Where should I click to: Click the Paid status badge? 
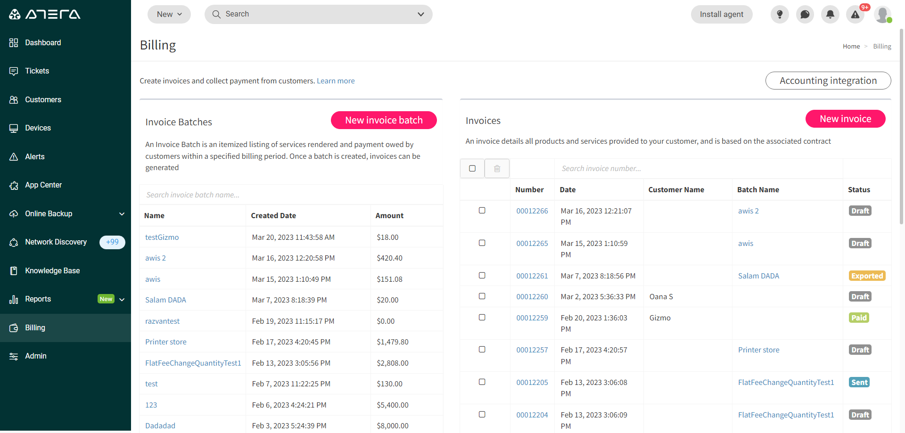859,318
